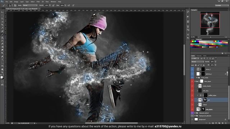
Task: Toggle Quick Mask mode in the toolbox
Action: click(x=2, y=81)
